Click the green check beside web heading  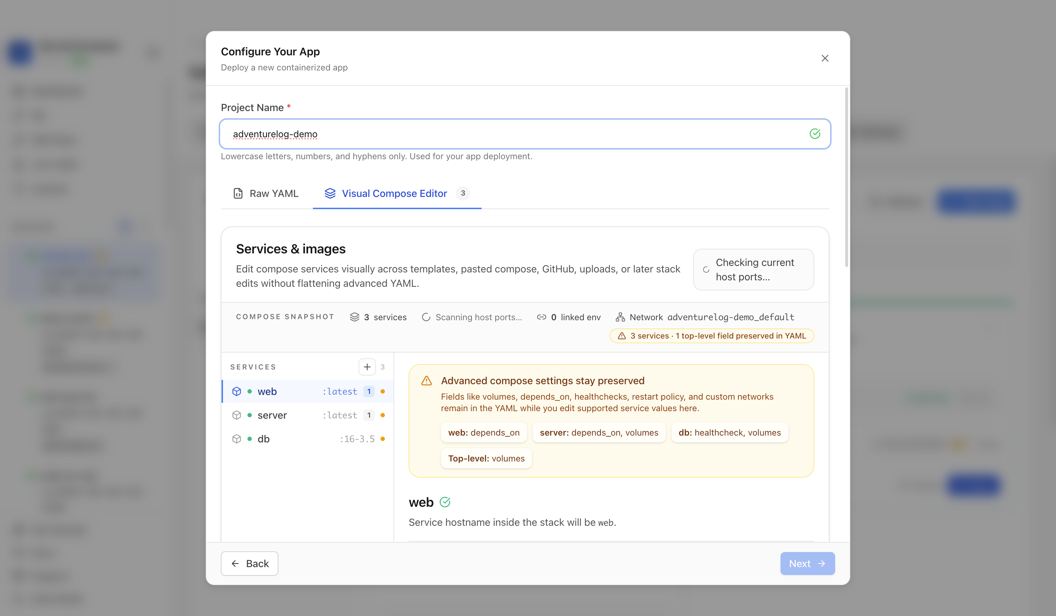tap(445, 502)
